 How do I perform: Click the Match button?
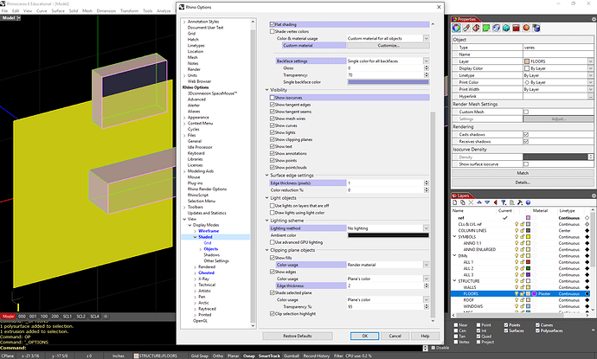point(521,173)
